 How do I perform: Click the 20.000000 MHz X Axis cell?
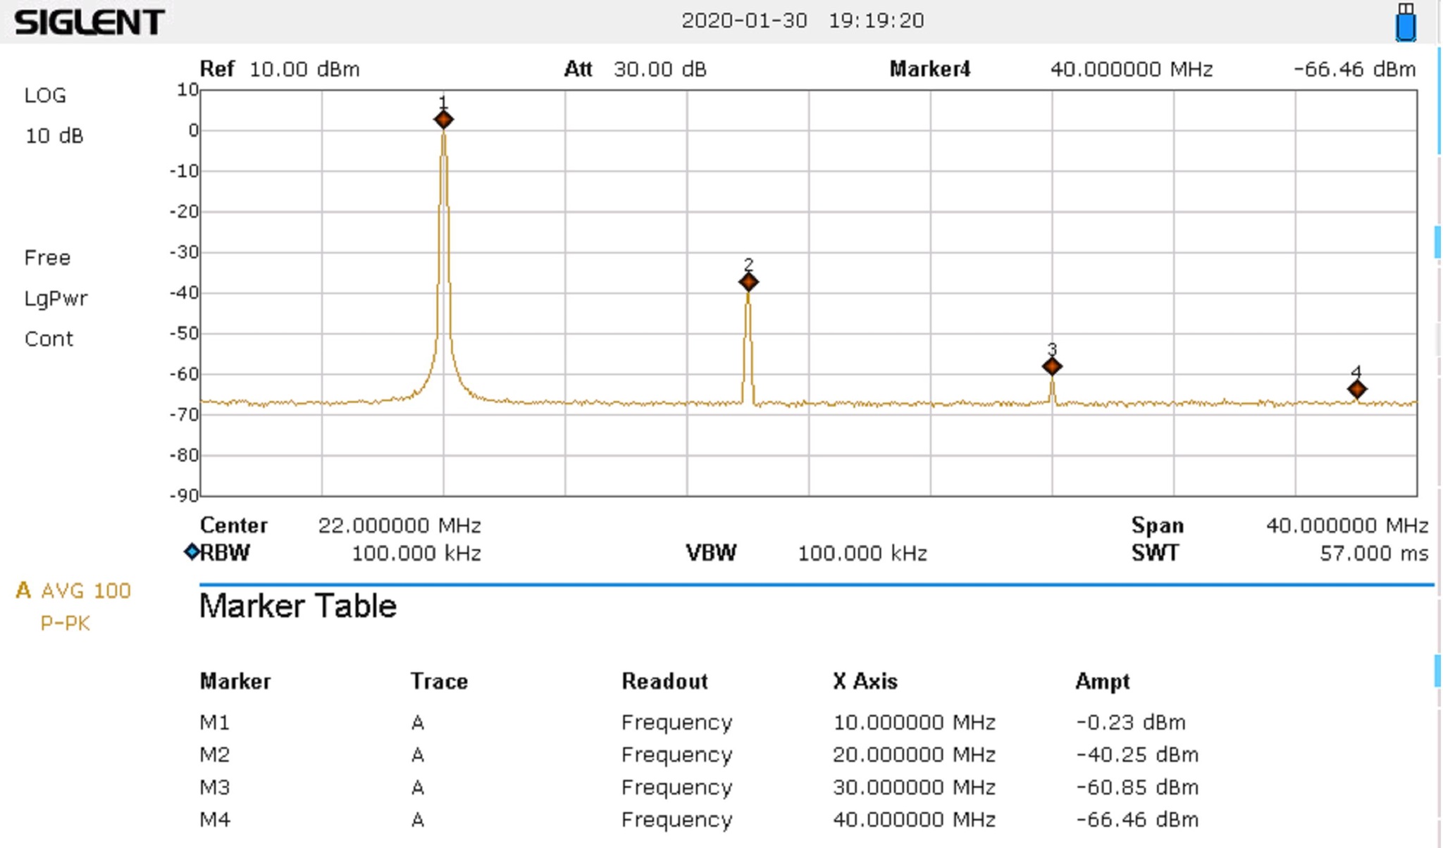(914, 755)
